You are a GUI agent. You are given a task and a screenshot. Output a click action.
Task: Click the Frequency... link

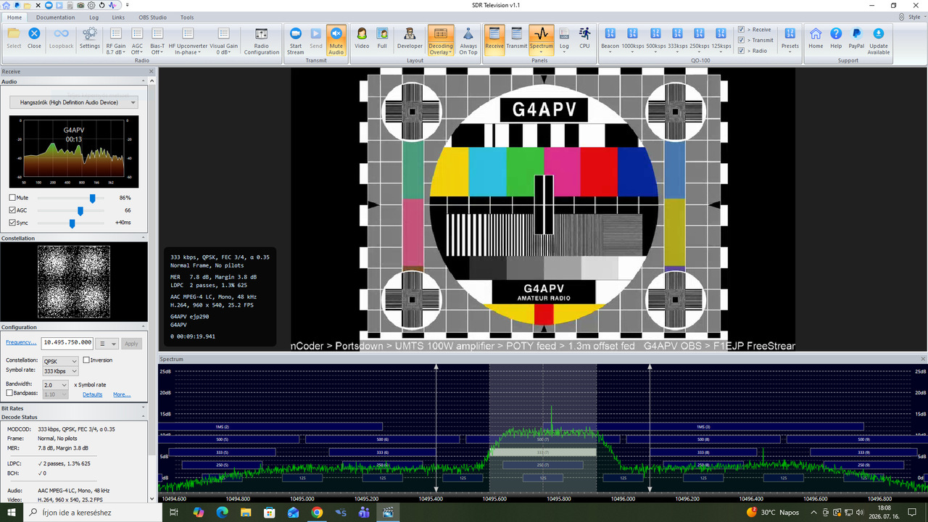pos(21,342)
